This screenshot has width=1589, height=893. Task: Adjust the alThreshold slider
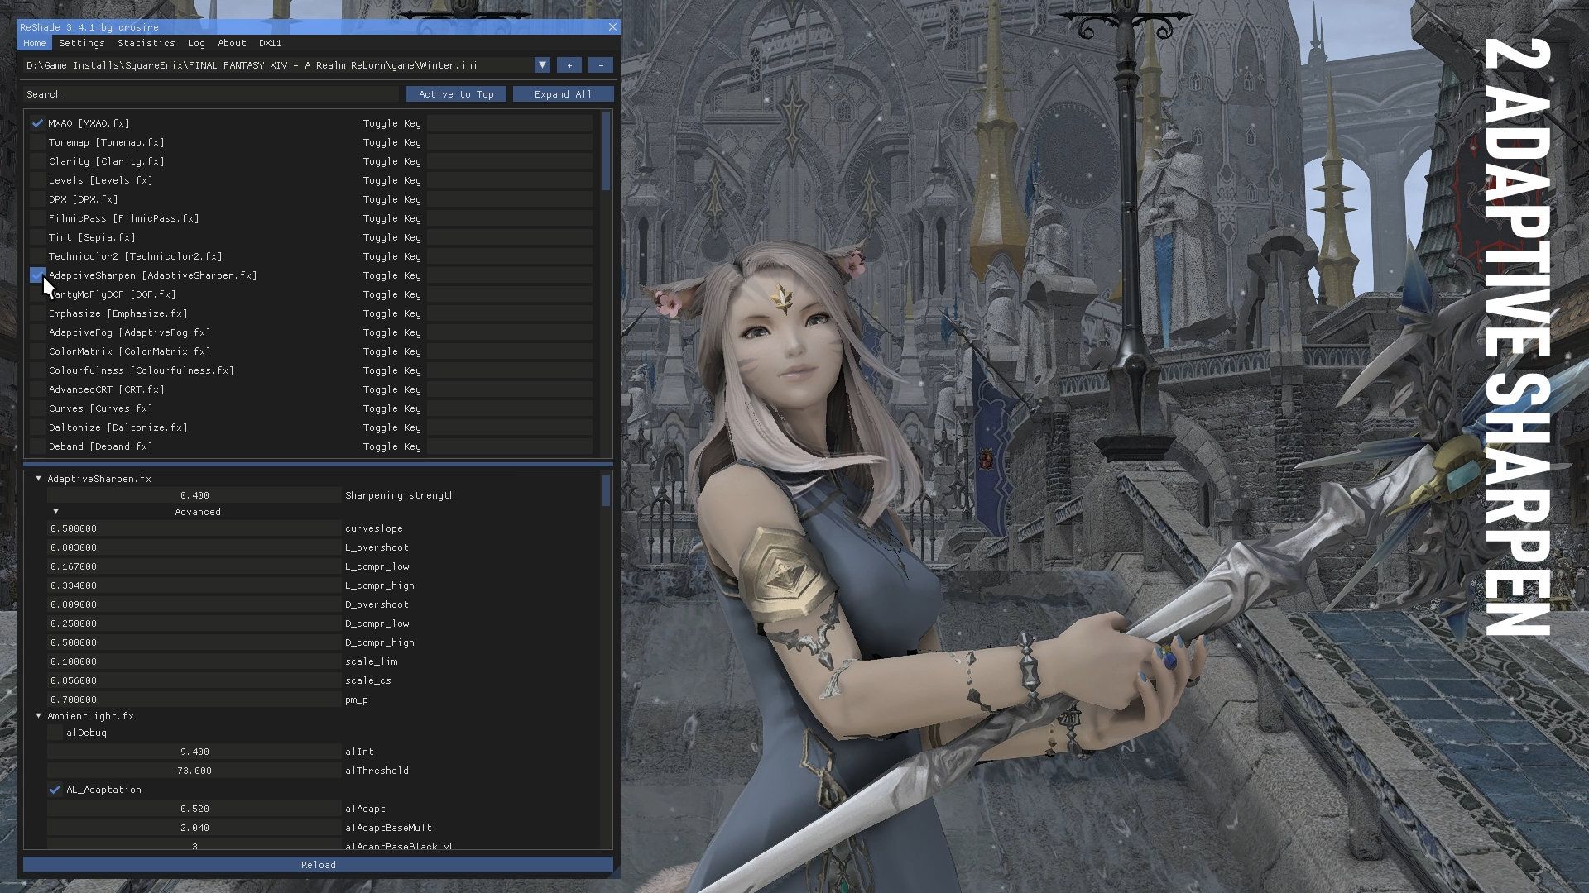(194, 771)
